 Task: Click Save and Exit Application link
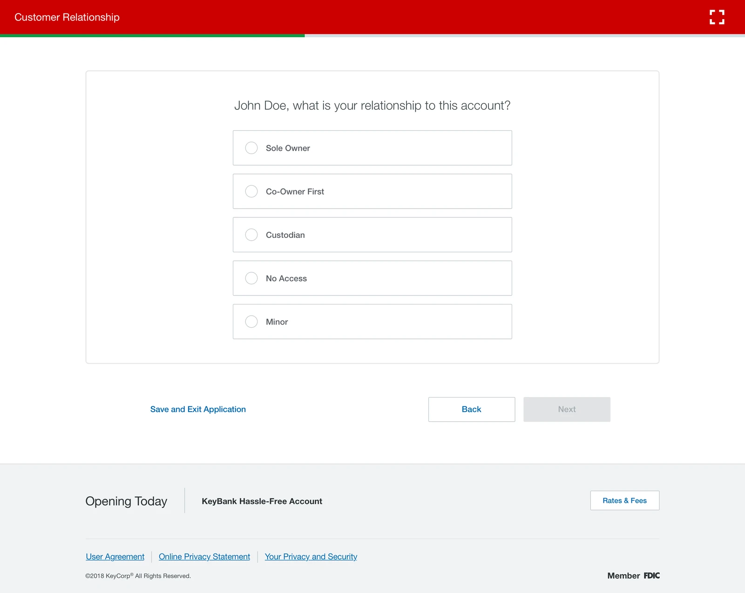pos(198,409)
